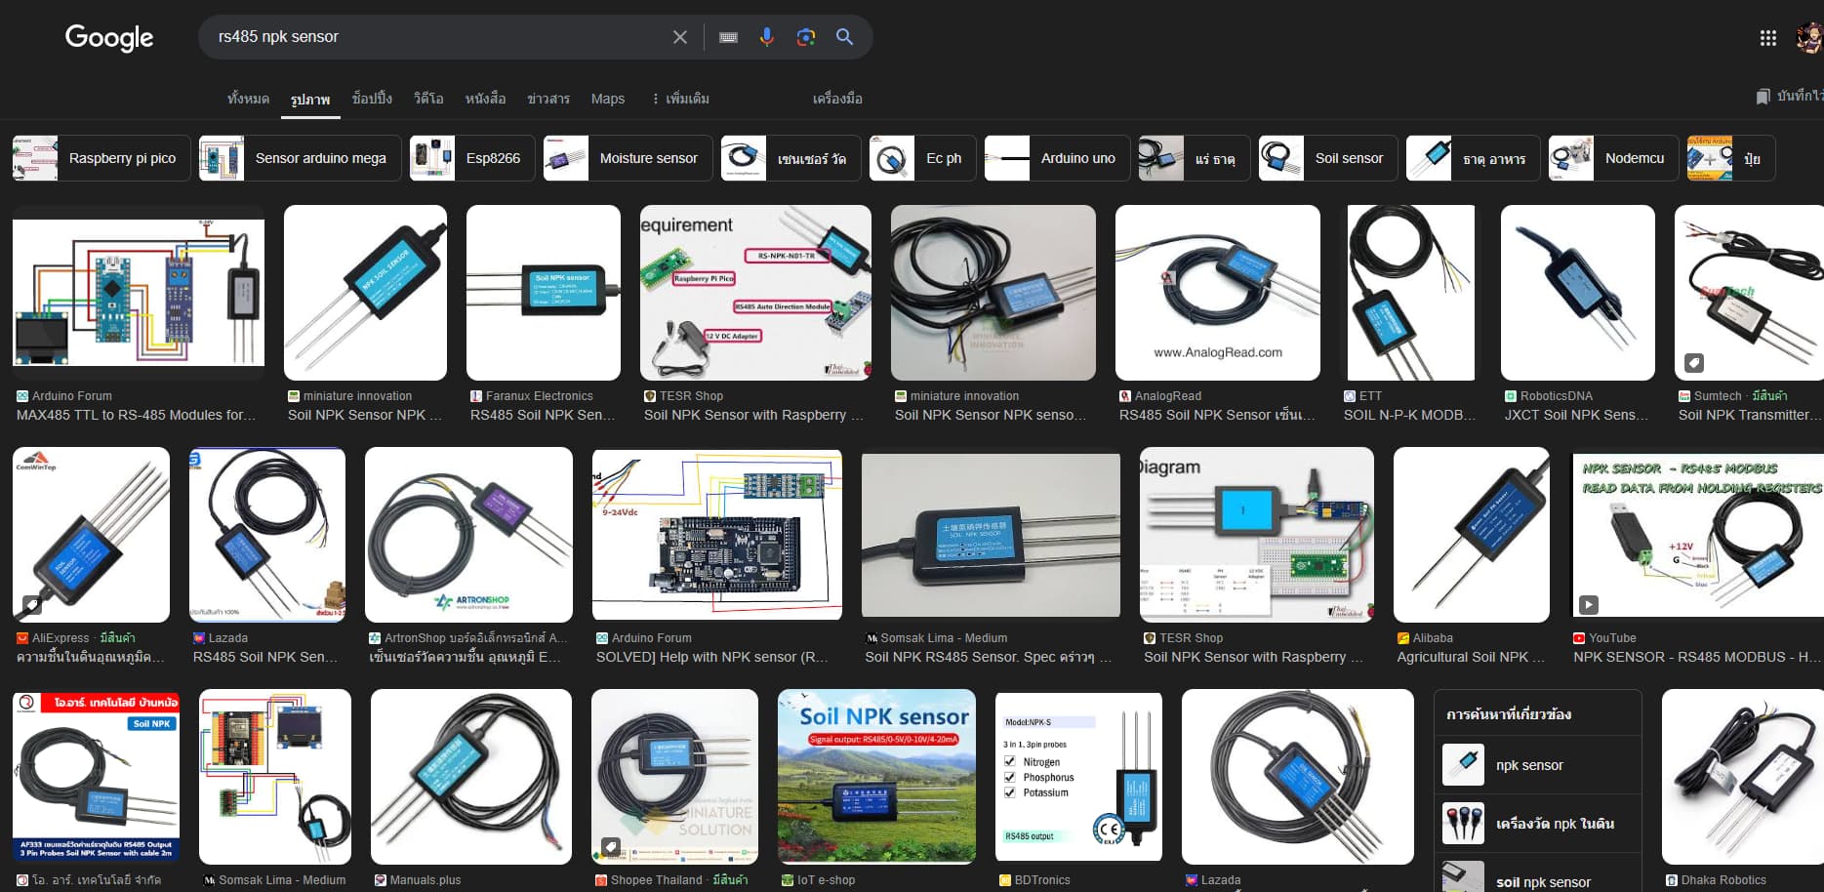Select the ธาตุ อาหาร filter chip
The height and width of the screenshot is (892, 1824).
(x=1473, y=158)
